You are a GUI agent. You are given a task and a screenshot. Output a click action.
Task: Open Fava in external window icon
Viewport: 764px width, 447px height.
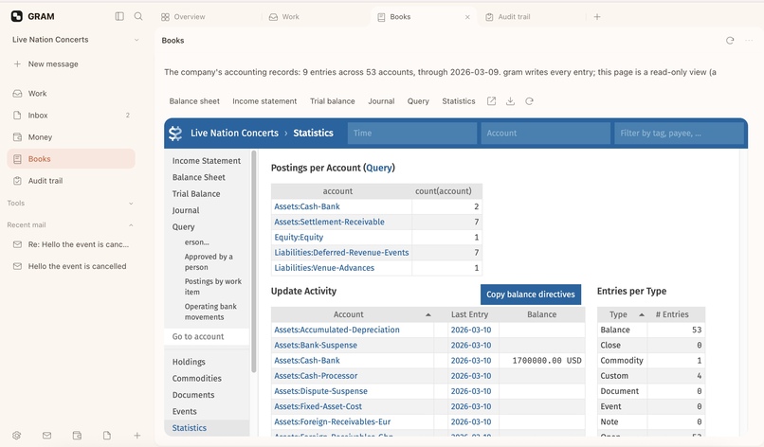(x=491, y=100)
